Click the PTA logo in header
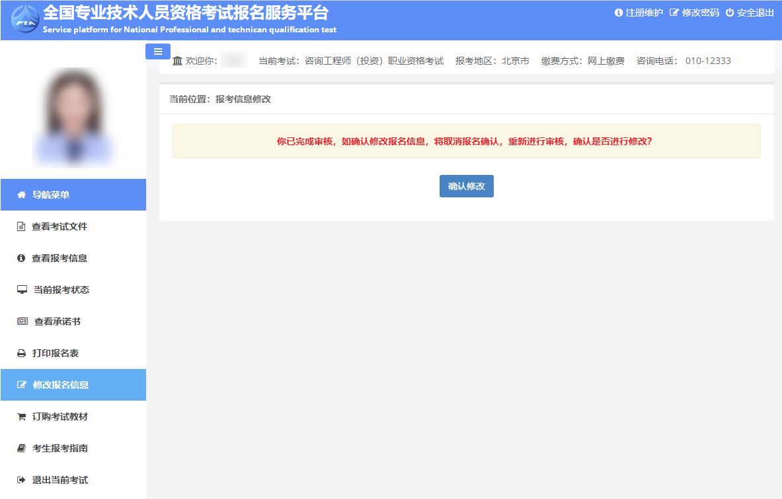Screen dimensions: 782x499 25,20
